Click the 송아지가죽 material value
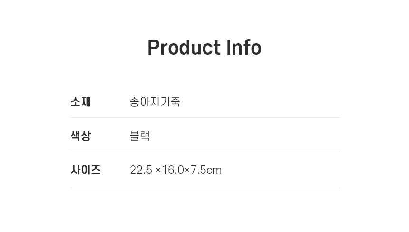Screen dimensions: 409x232 tap(155, 101)
